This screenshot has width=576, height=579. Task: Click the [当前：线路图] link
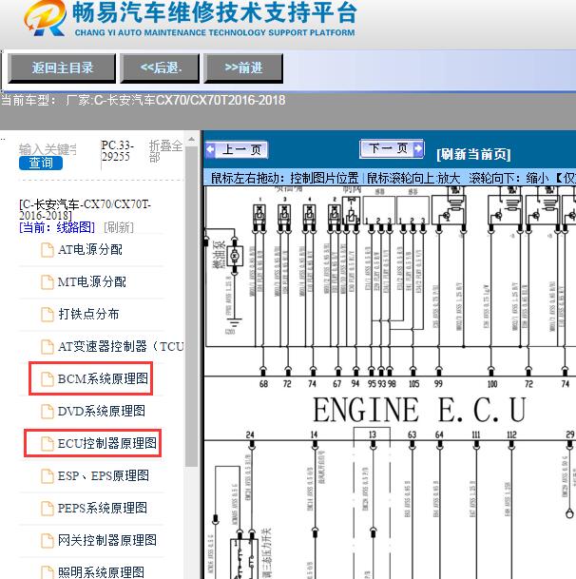click(x=57, y=227)
